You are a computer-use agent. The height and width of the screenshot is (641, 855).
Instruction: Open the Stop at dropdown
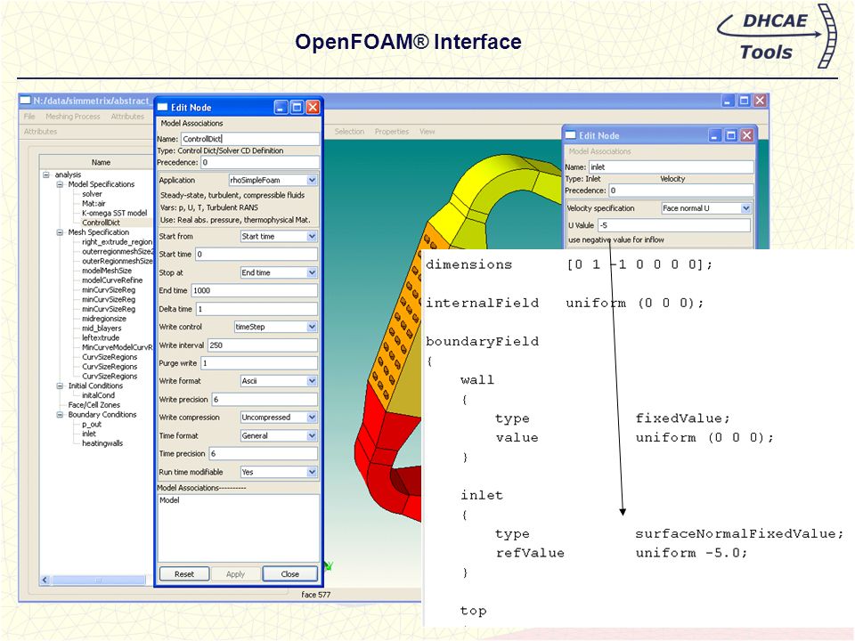click(x=279, y=272)
